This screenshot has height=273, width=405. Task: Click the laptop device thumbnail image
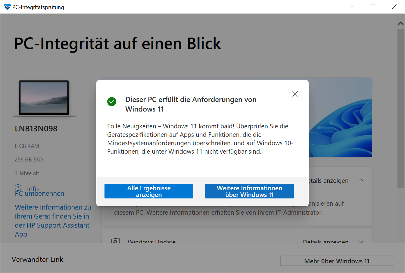44,98
